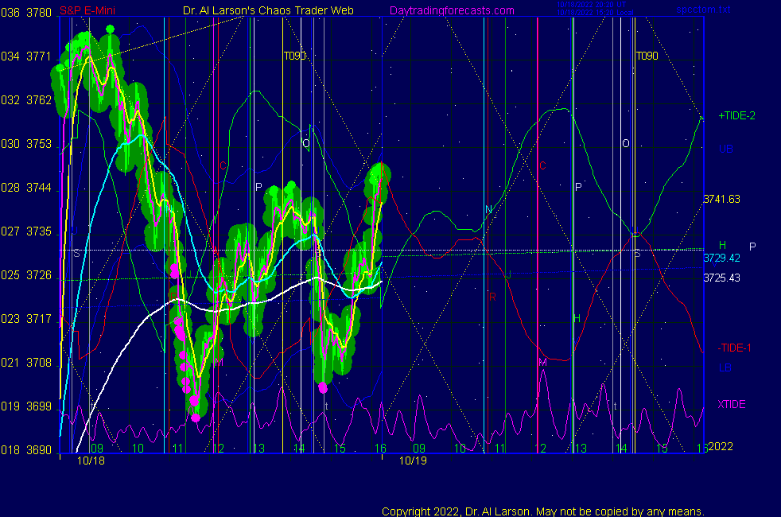Click the white P label outside the chart border
This screenshot has width=781, height=517.
tap(752, 247)
